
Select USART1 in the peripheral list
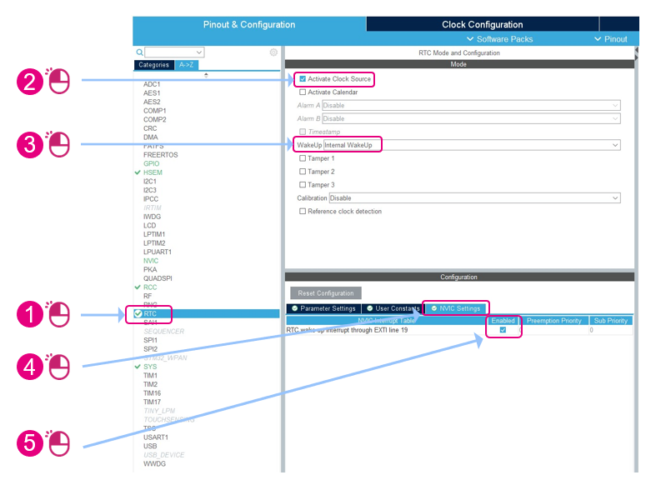(x=156, y=437)
